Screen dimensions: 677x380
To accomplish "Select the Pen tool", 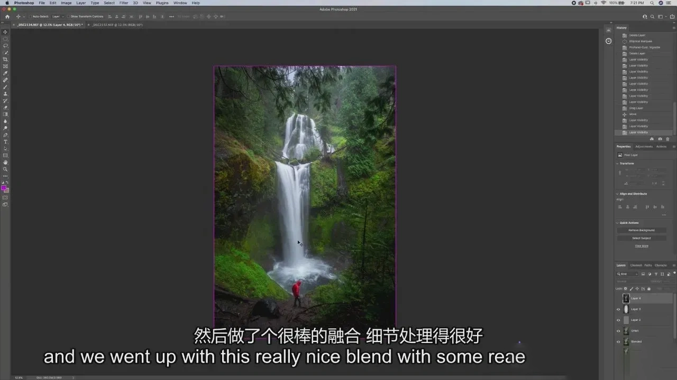I will pos(5,135).
